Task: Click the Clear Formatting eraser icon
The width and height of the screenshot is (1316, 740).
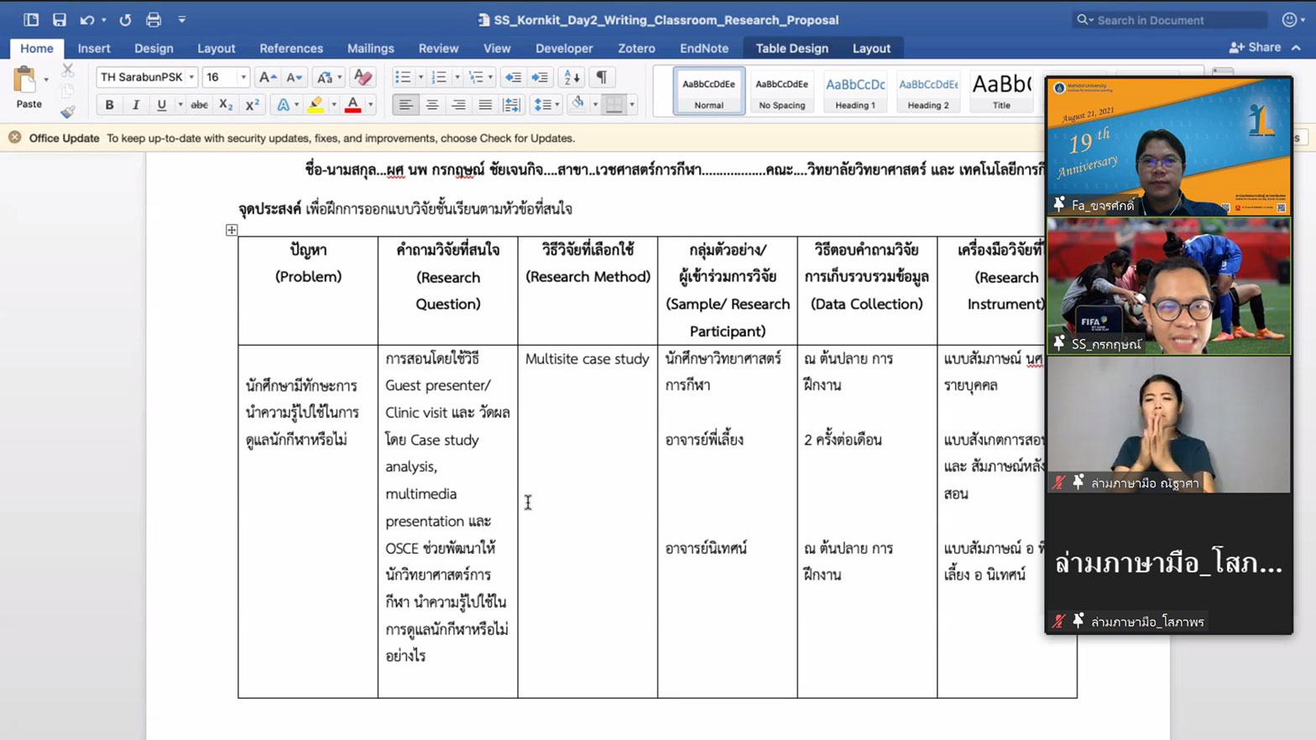Action: point(363,77)
